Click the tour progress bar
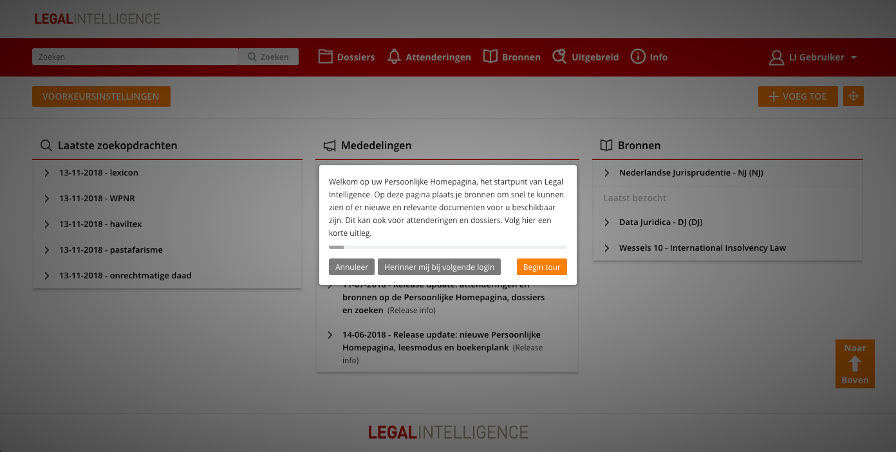 tap(448, 247)
